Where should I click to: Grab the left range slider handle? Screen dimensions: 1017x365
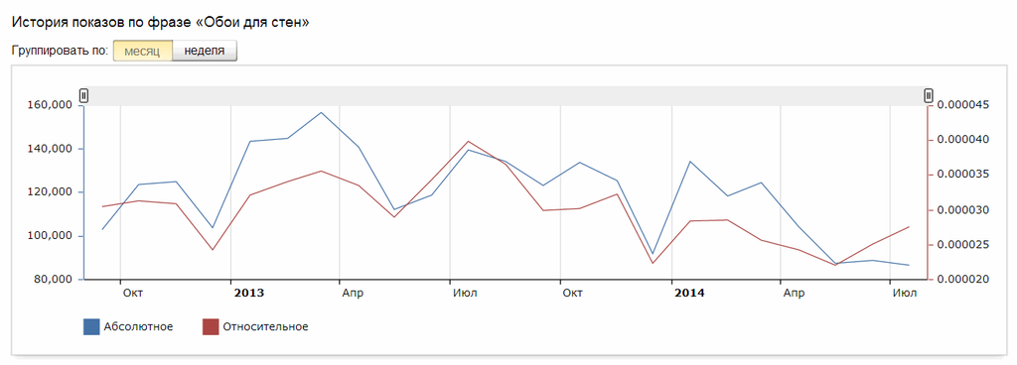(x=83, y=96)
